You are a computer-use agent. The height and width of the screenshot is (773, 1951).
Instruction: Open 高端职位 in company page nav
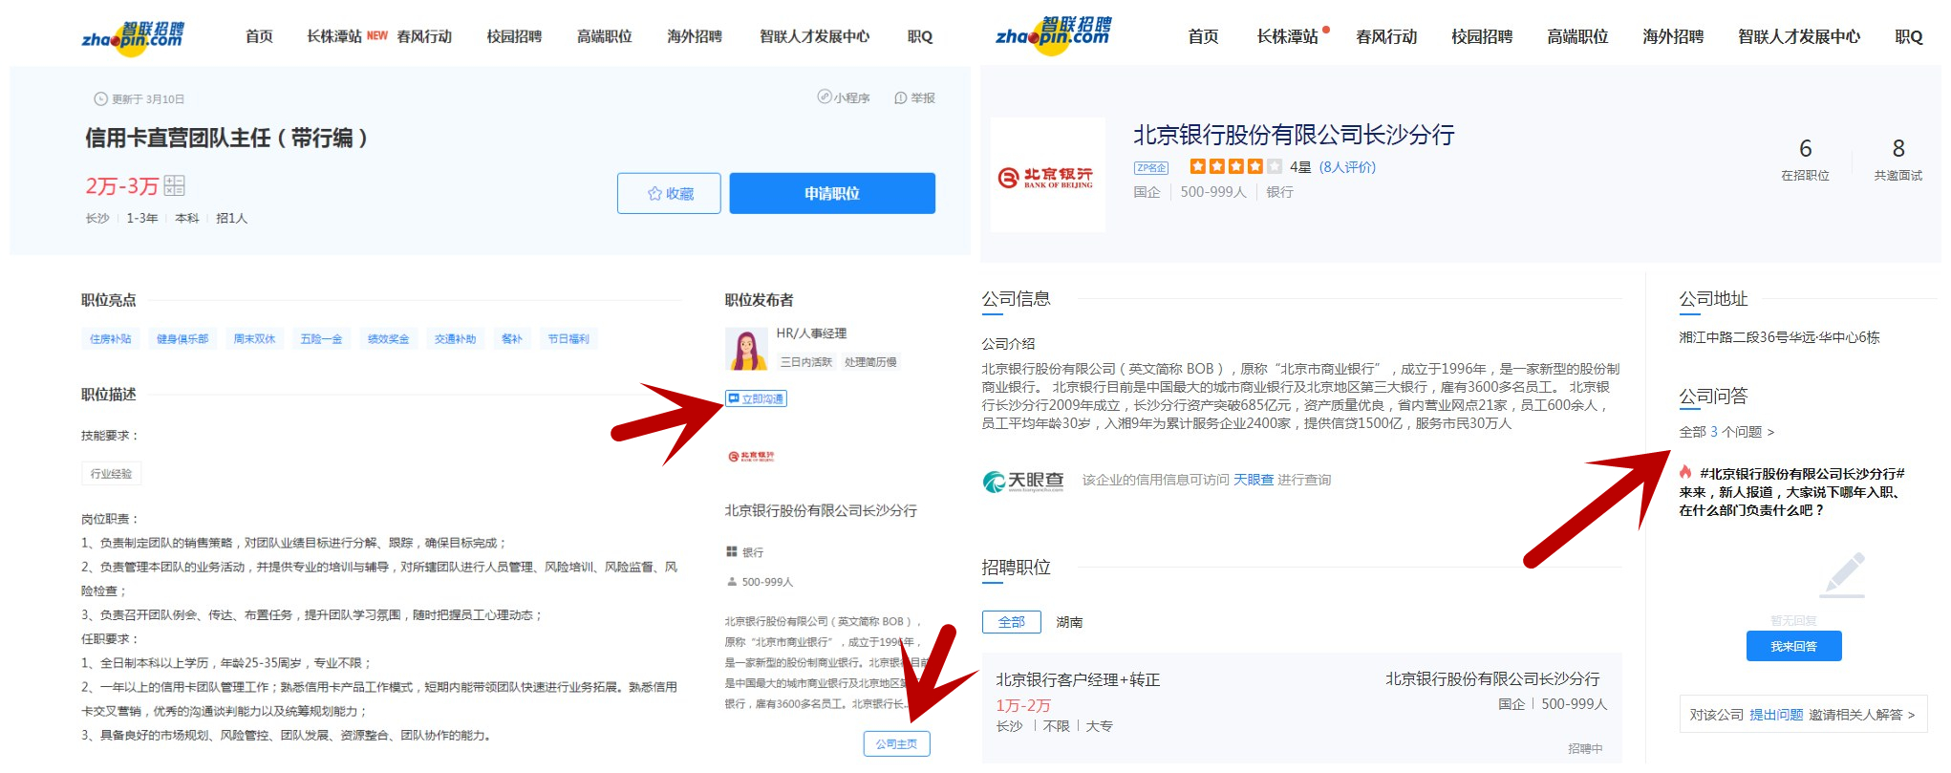click(x=1577, y=36)
